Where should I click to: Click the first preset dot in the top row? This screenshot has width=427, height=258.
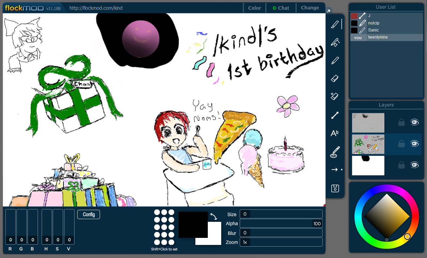point(157,212)
